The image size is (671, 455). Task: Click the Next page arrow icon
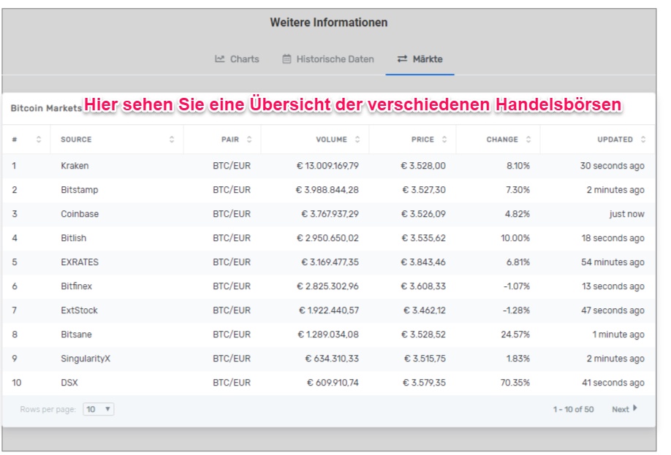coord(635,408)
